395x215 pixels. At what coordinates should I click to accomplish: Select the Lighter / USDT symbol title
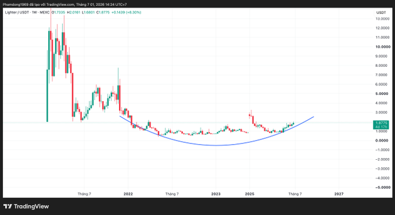click(x=27, y=12)
